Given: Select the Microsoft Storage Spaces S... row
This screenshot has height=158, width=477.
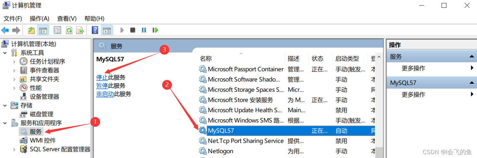Looking at the screenshot, I should point(286,90).
